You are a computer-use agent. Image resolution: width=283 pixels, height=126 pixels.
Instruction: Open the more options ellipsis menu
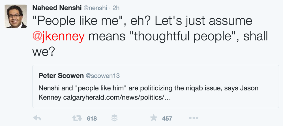pos(194,118)
